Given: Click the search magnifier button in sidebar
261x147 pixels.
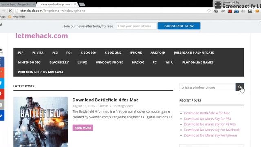Looking at the screenshot, I should click(x=240, y=87).
